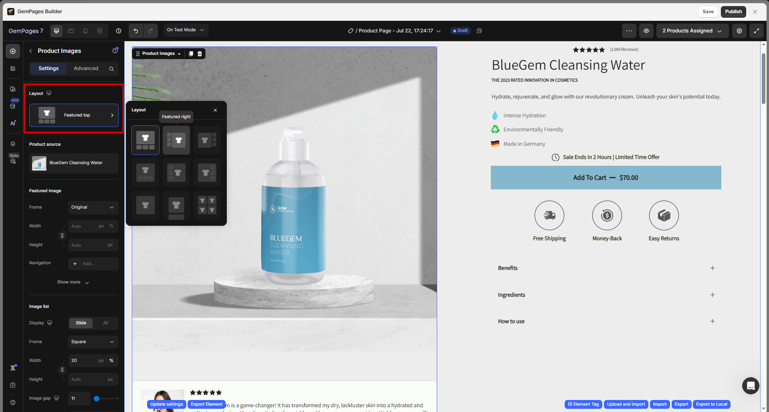Switch Image list display to All
Image resolution: width=769 pixels, height=412 pixels.
point(106,323)
